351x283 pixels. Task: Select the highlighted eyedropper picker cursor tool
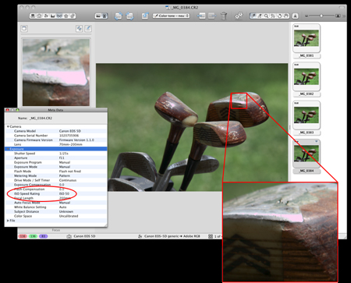point(253,16)
